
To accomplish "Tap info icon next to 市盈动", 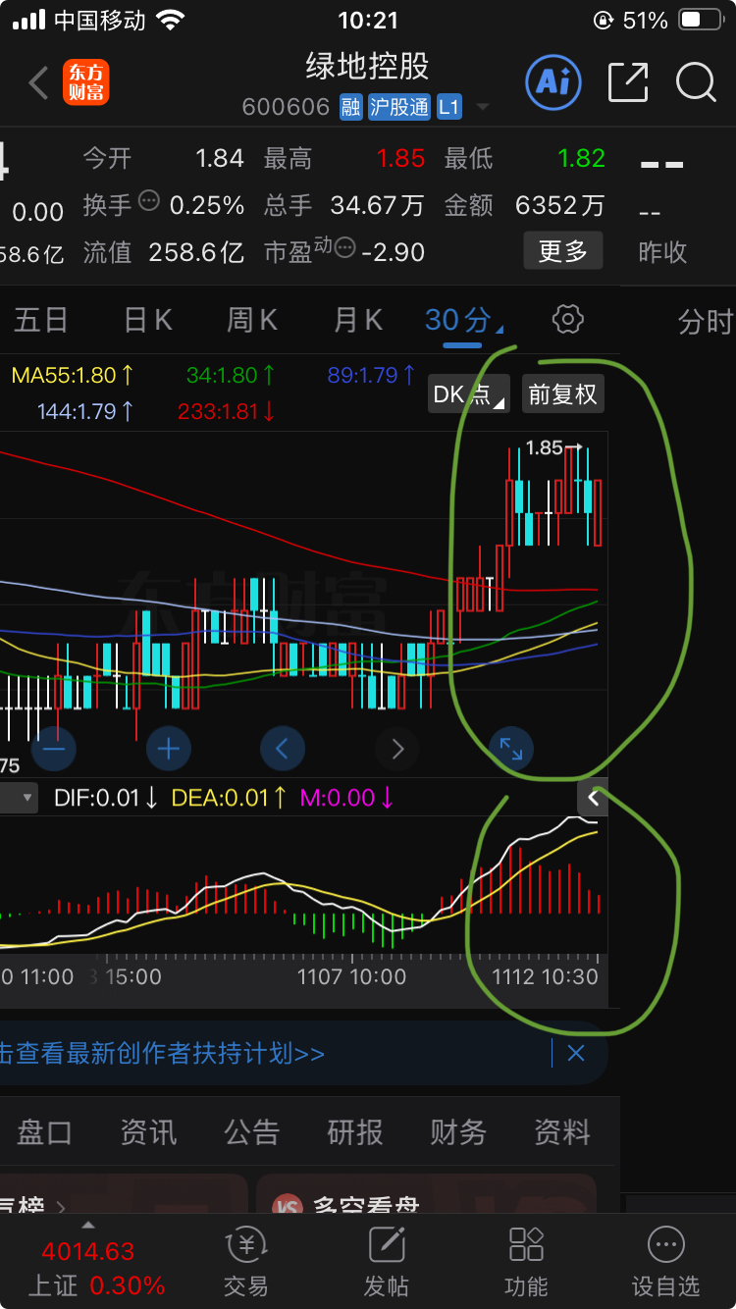I will click(344, 248).
